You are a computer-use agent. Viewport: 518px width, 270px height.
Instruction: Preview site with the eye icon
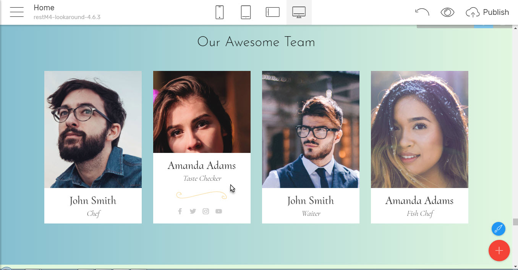coord(447,12)
